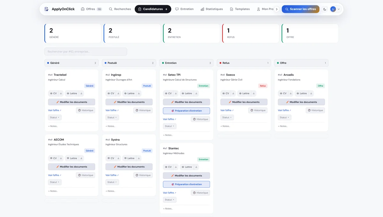Screen dimensions: 383x217
Task: Open the Statut dropdown on the Setec TPI card
Action: coord(170,126)
